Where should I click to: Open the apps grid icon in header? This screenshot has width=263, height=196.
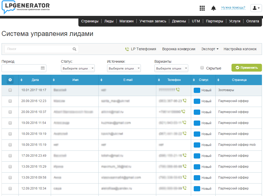click(x=202, y=8)
